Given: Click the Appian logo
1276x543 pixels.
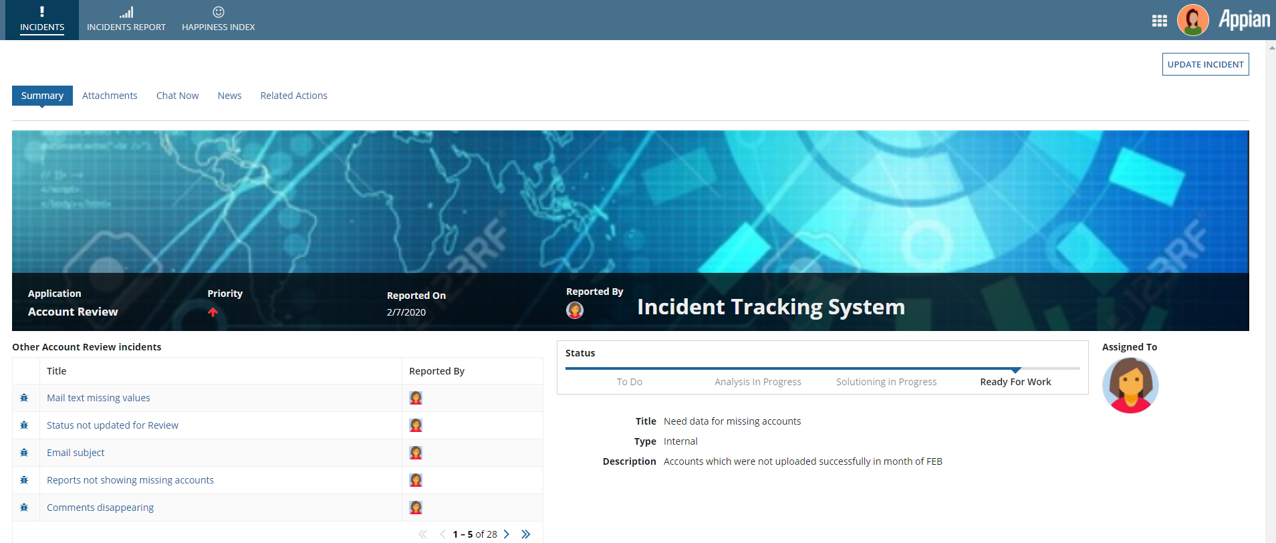Looking at the screenshot, I should (x=1245, y=19).
